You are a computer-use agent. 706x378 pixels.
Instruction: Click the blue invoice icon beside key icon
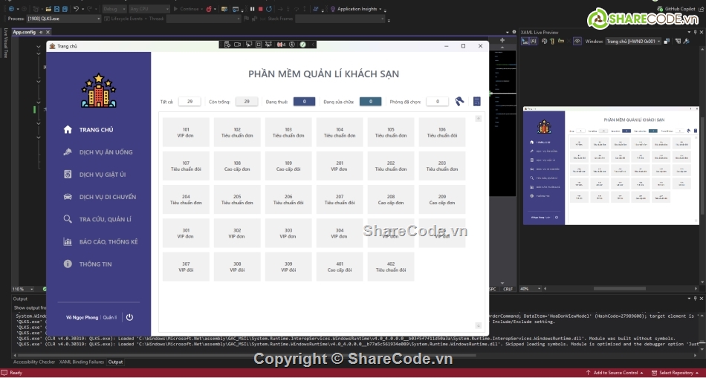477,102
